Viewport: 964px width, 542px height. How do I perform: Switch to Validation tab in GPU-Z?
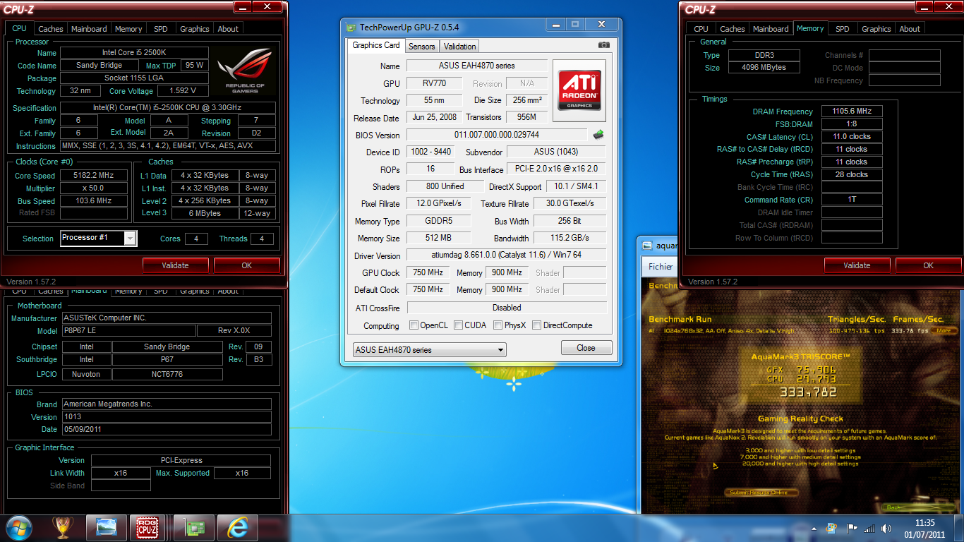(x=460, y=46)
